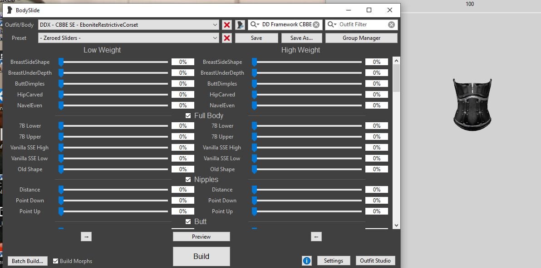Click the Preview button
The image size is (541, 268).
point(201,237)
